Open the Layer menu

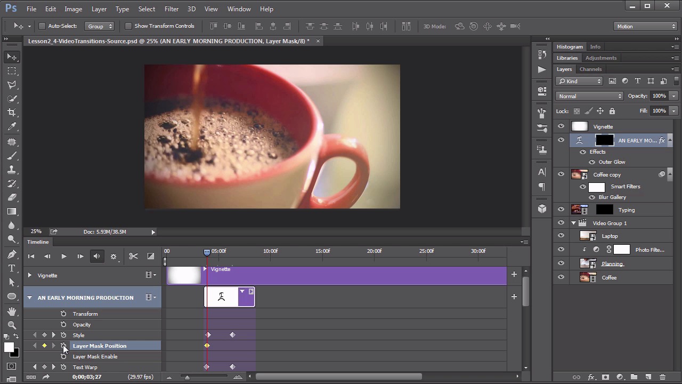[99, 9]
